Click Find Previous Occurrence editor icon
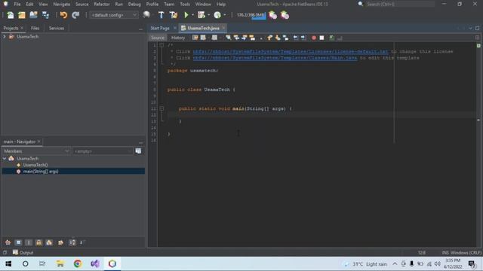The width and height of the screenshot is (483, 271). point(236,38)
